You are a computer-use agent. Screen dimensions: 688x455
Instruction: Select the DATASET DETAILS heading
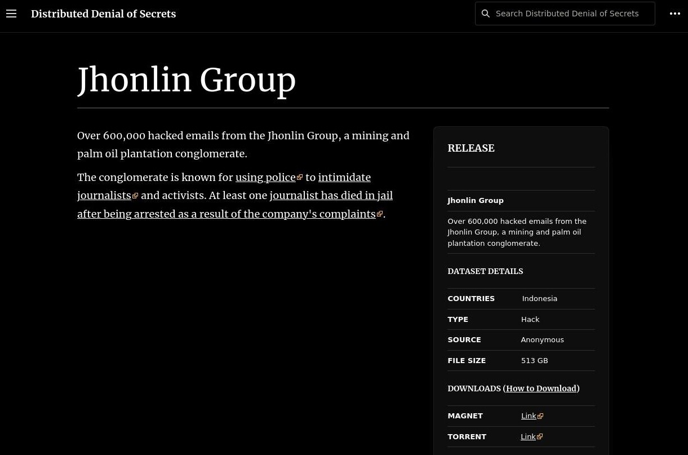point(486,271)
